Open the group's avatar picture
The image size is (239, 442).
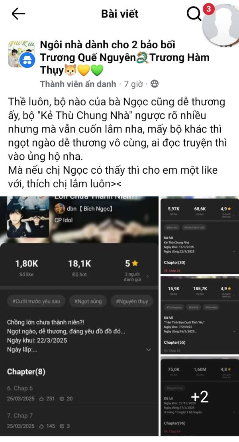(x=21, y=54)
